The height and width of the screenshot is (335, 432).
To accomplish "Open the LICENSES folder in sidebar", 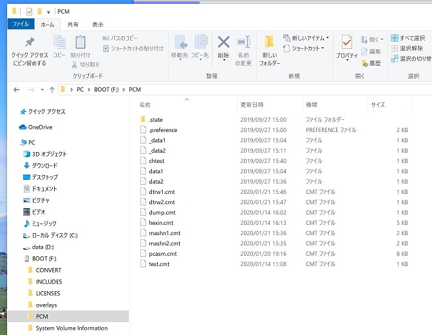I will [44, 293].
